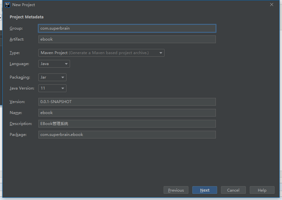This screenshot has height=200, width=282.
Task: Focus the Artifact text field
Action: coord(127,39)
